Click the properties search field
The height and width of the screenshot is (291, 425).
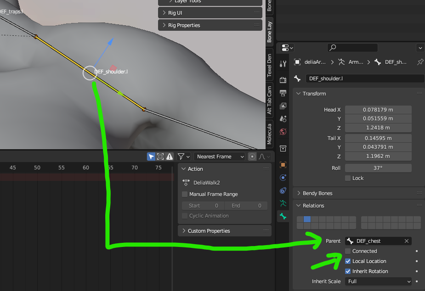click(x=352, y=48)
